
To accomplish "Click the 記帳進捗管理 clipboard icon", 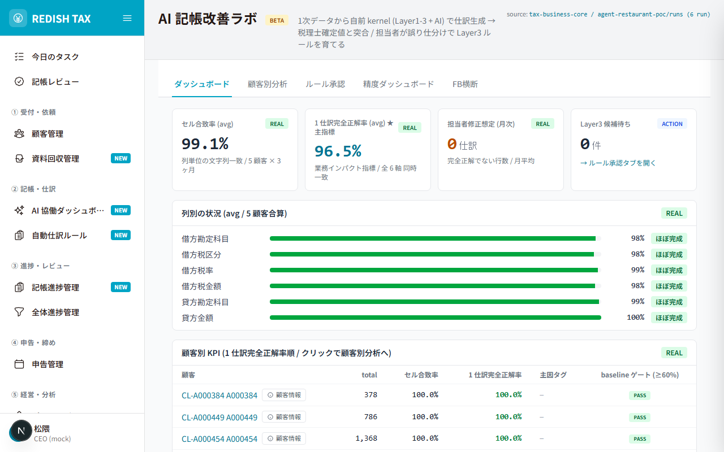I will click(19, 287).
